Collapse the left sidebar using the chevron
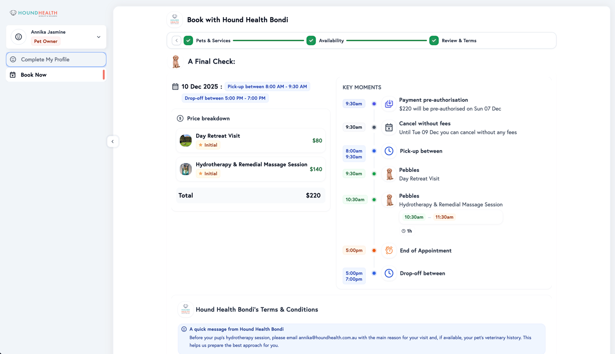The width and height of the screenshot is (615, 354). click(x=113, y=142)
